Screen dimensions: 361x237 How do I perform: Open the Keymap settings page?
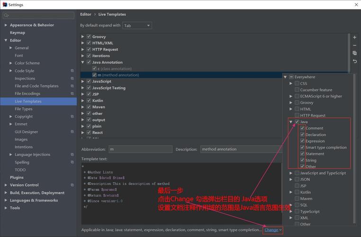point(18,33)
